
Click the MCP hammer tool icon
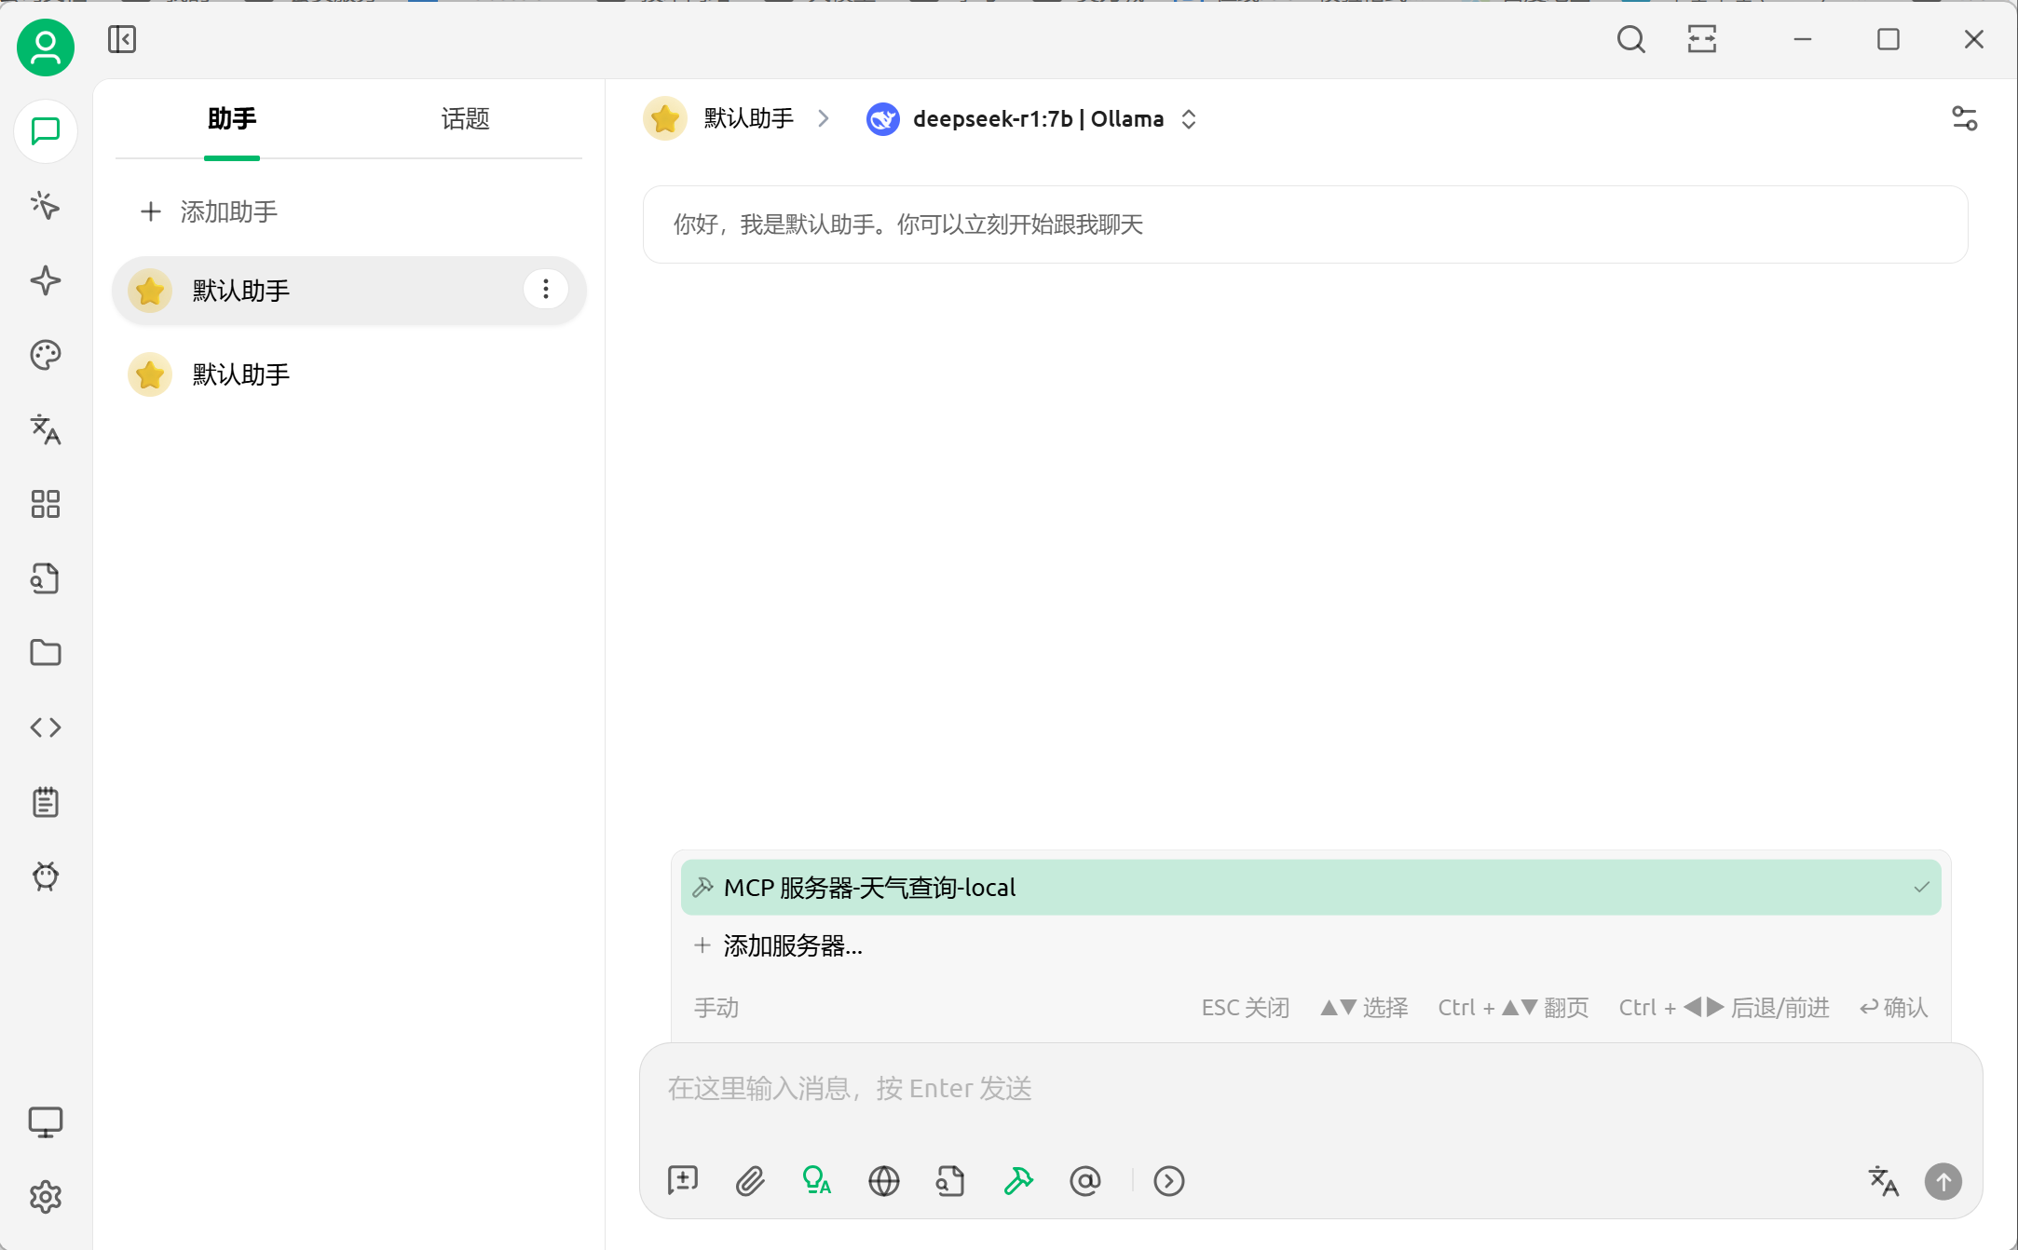[1018, 1181]
